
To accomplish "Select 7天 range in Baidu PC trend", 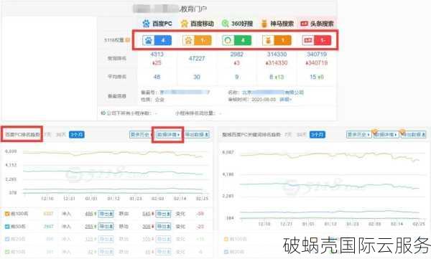I will tap(47, 135).
